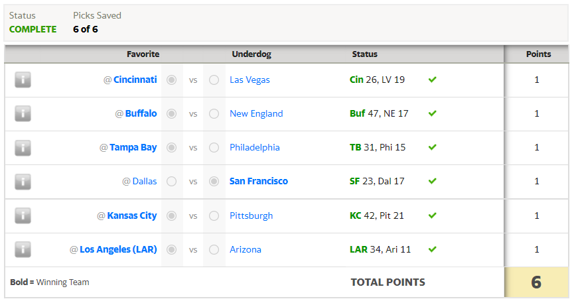Open info icon for Kansas City vs Pittsburgh
576x303 pixels.
[23, 215]
